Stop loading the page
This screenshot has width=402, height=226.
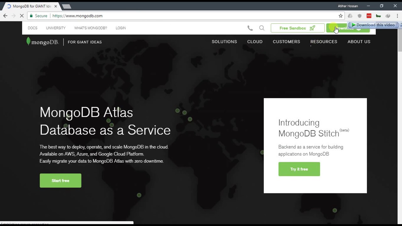(22, 16)
